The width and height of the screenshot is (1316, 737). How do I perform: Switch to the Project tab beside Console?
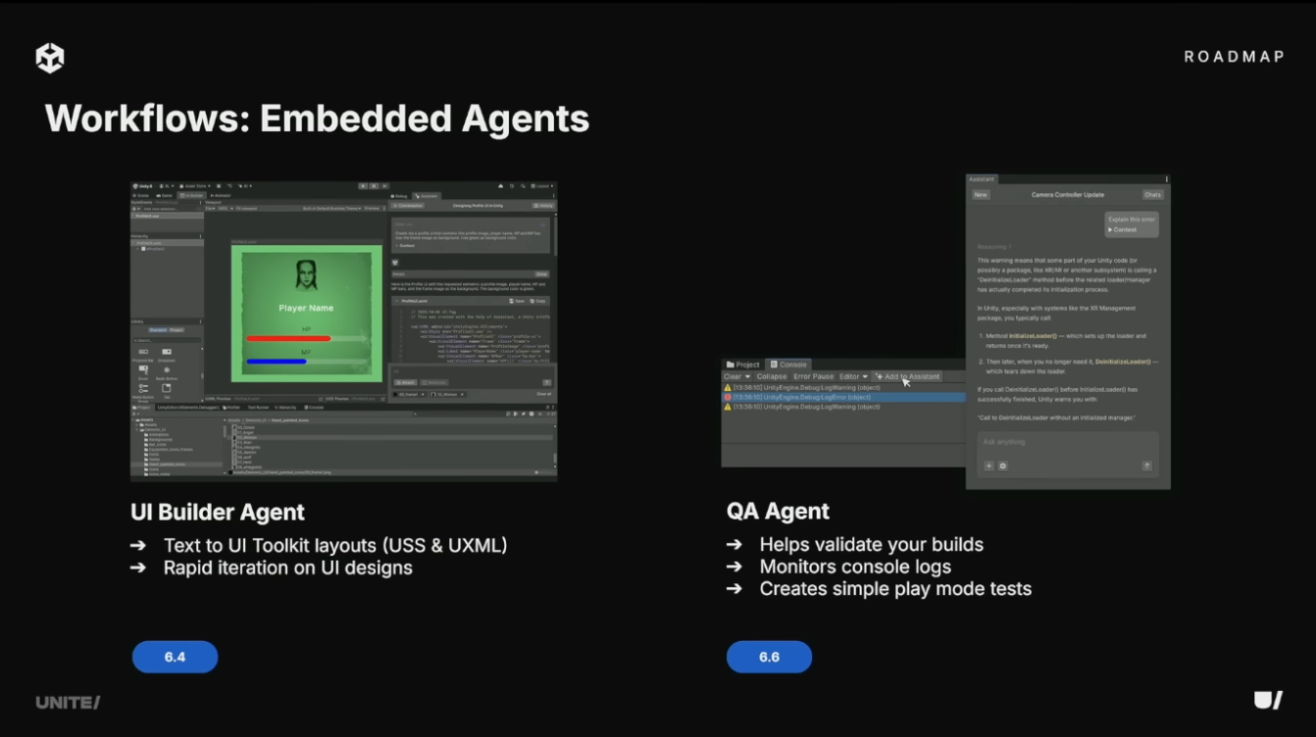click(743, 365)
